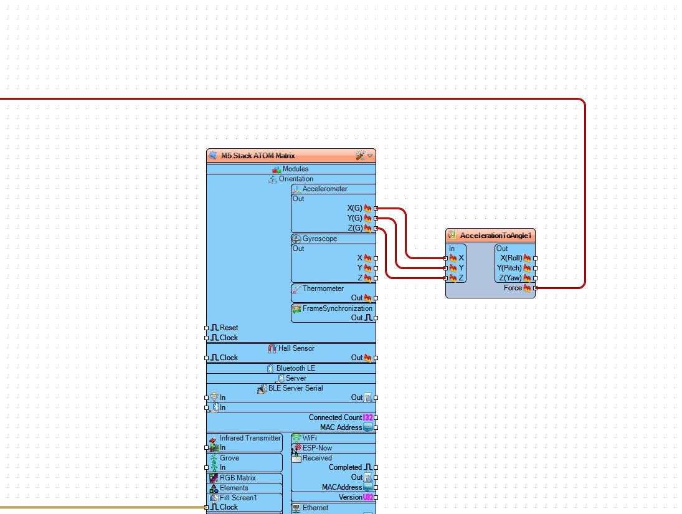Click the Thermometer icon

[296, 289]
